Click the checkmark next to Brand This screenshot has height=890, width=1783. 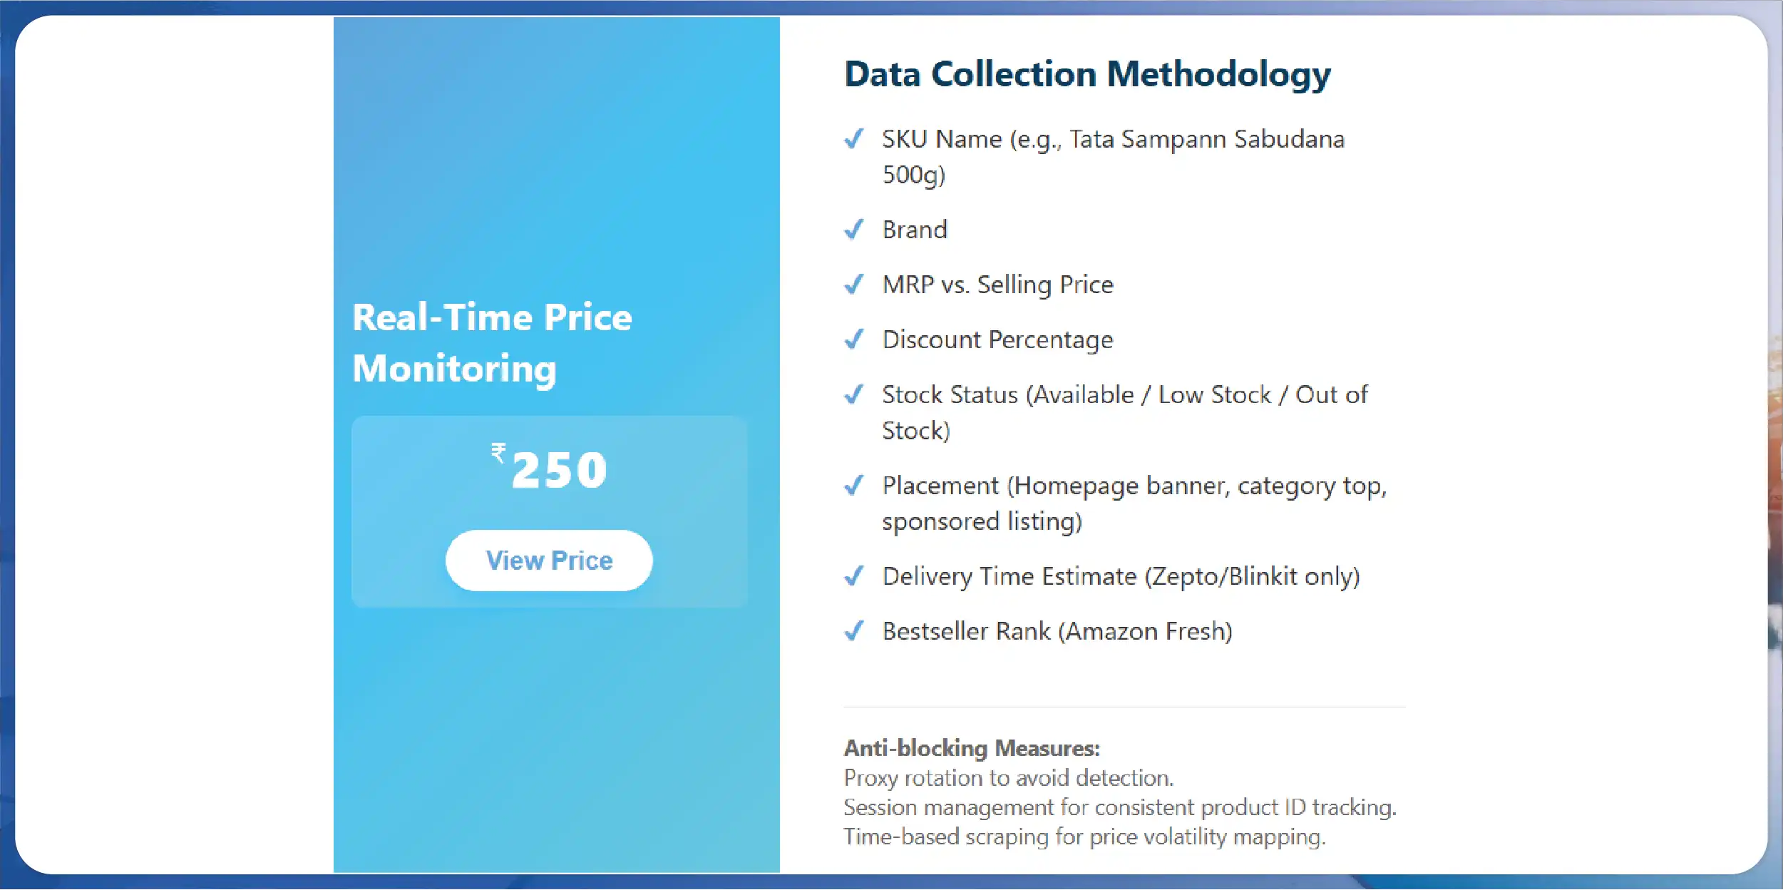[853, 230]
